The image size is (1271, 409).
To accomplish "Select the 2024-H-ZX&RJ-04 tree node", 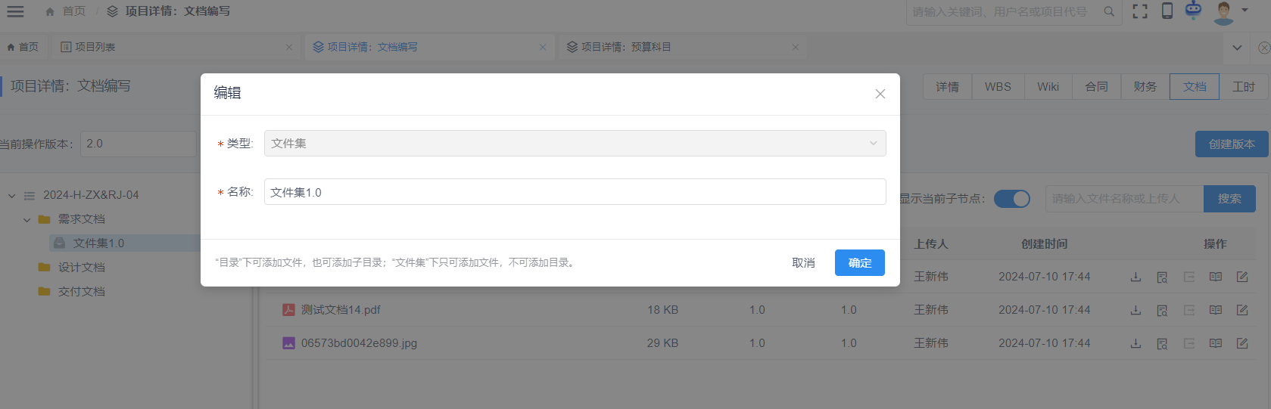I will click(x=91, y=195).
